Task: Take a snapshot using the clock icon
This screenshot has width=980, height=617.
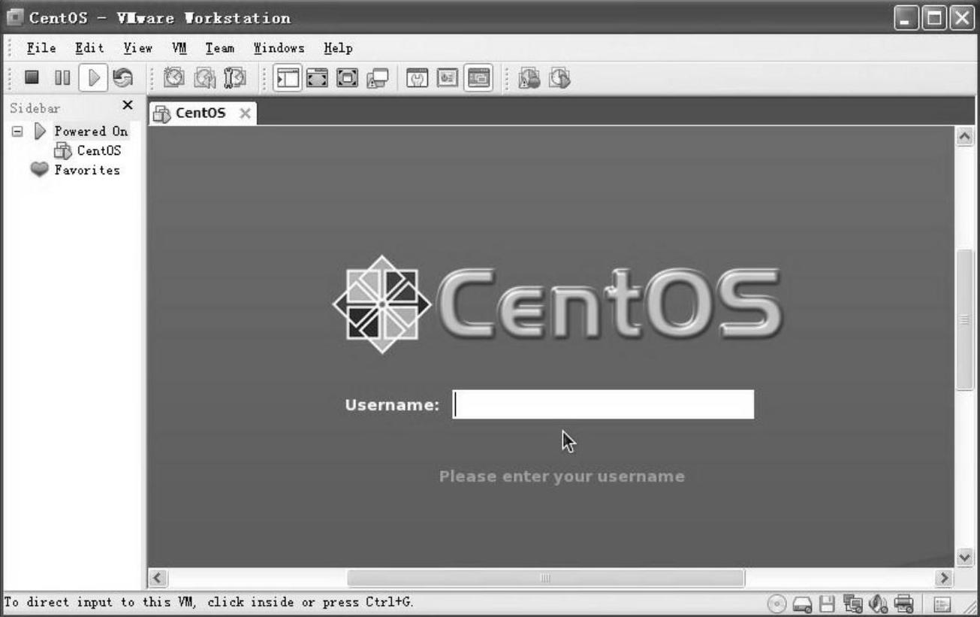Action: 174,77
